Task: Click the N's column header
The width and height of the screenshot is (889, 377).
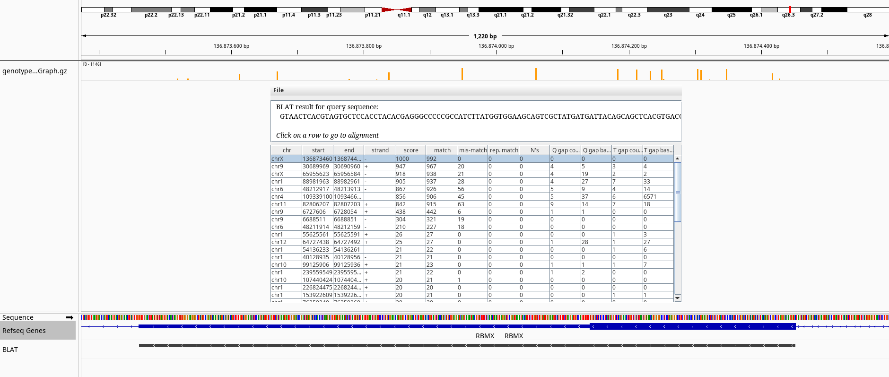Action: [534, 150]
